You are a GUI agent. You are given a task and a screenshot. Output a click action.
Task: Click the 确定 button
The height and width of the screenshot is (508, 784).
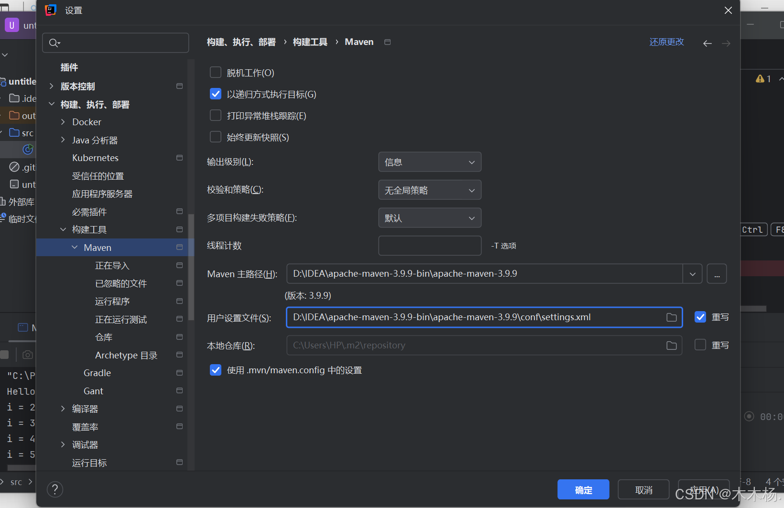point(583,489)
